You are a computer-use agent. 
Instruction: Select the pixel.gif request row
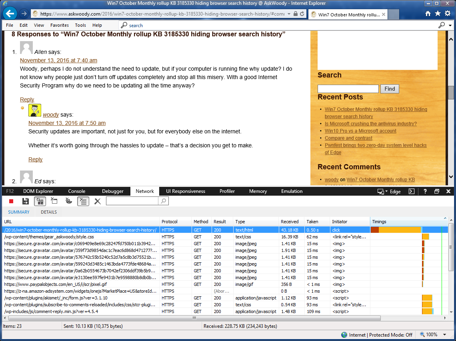coord(224,284)
